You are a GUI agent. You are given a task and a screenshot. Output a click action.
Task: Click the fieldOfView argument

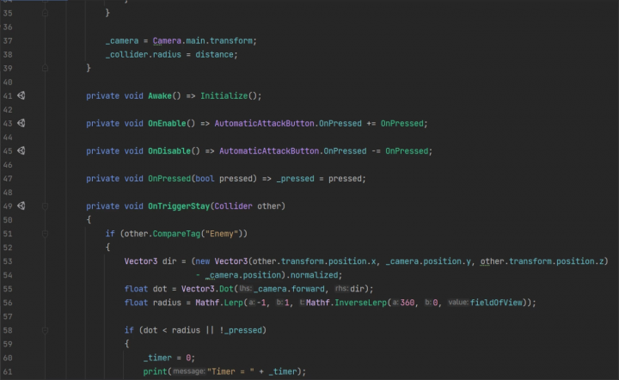pyautogui.click(x=496, y=303)
